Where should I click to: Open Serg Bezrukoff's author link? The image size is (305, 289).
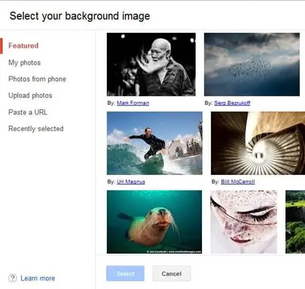pyautogui.click(x=232, y=103)
